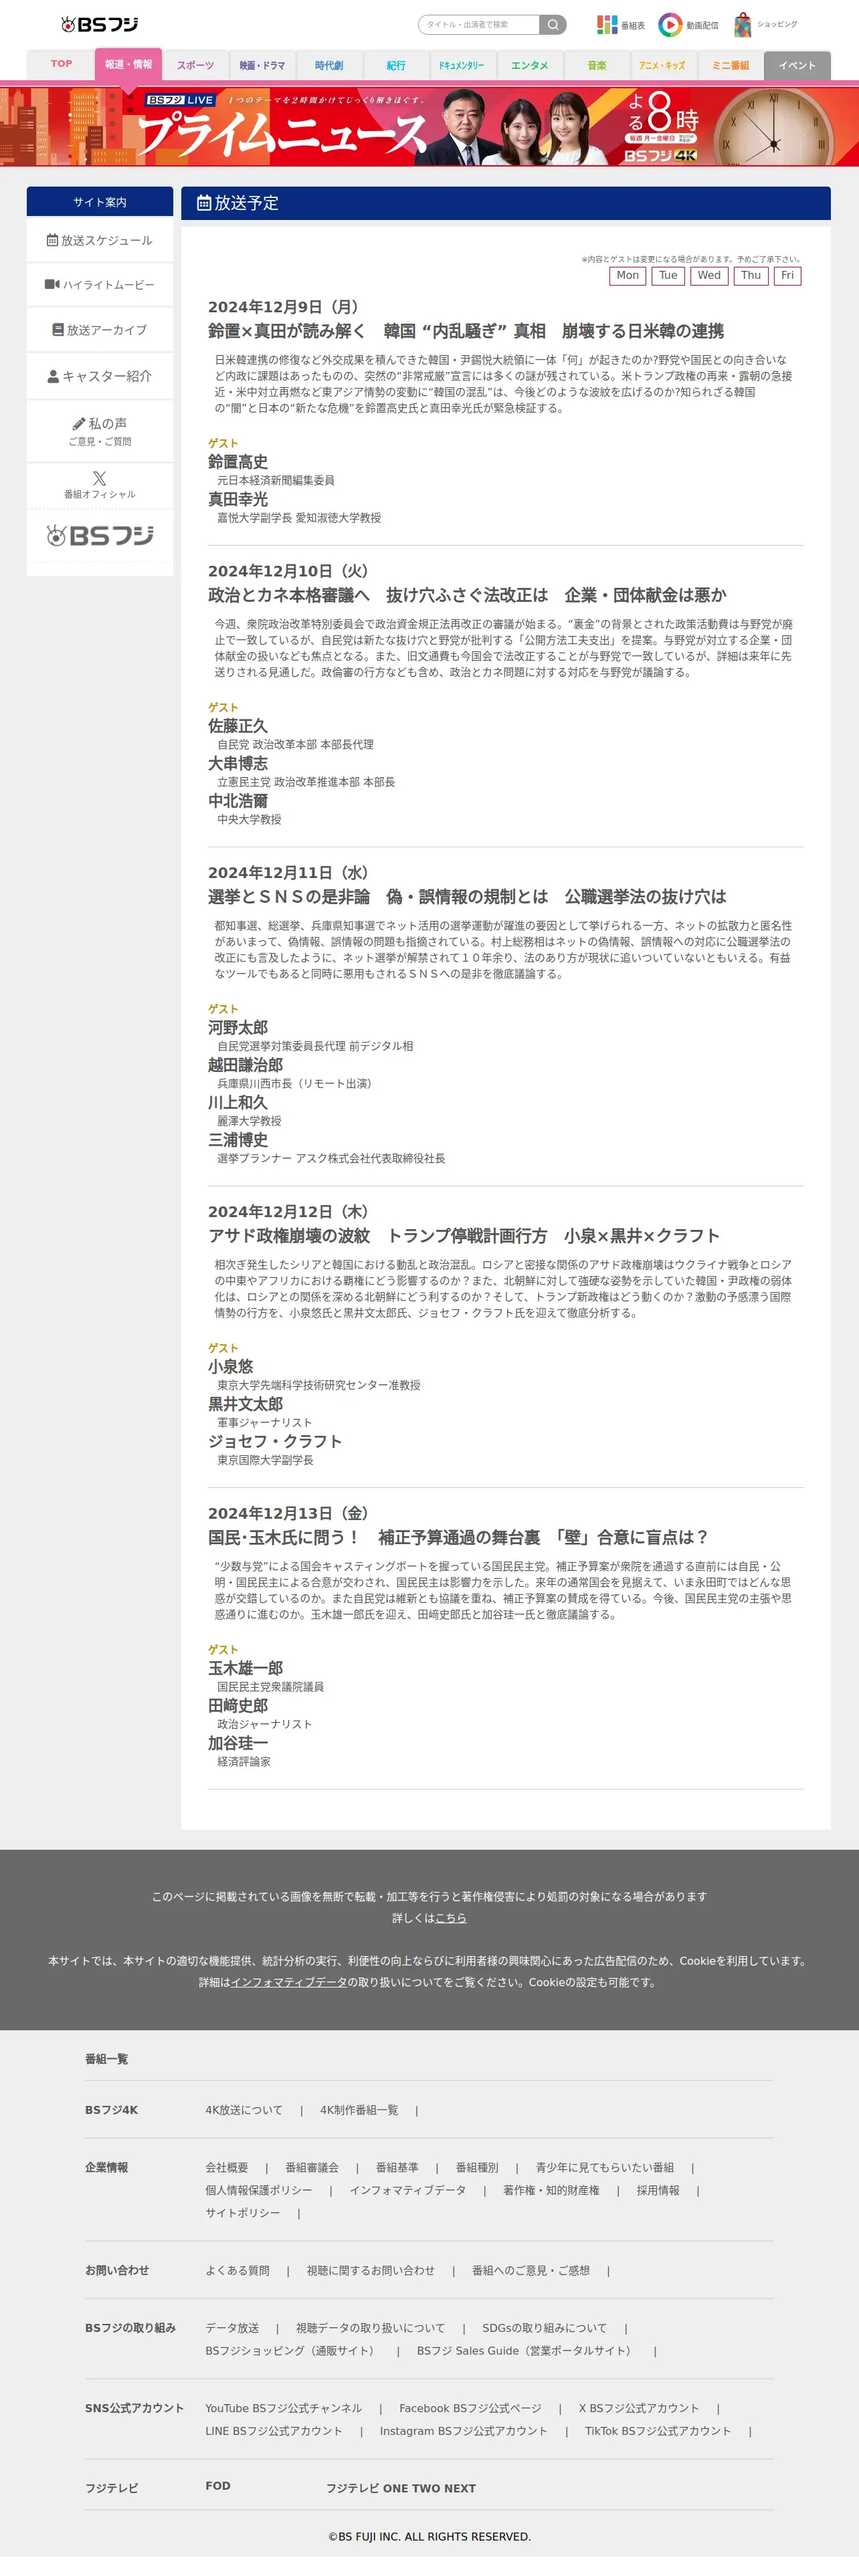Open the 番組表 program guide icon
The width and height of the screenshot is (859, 2576).
click(x=620, y=25)
